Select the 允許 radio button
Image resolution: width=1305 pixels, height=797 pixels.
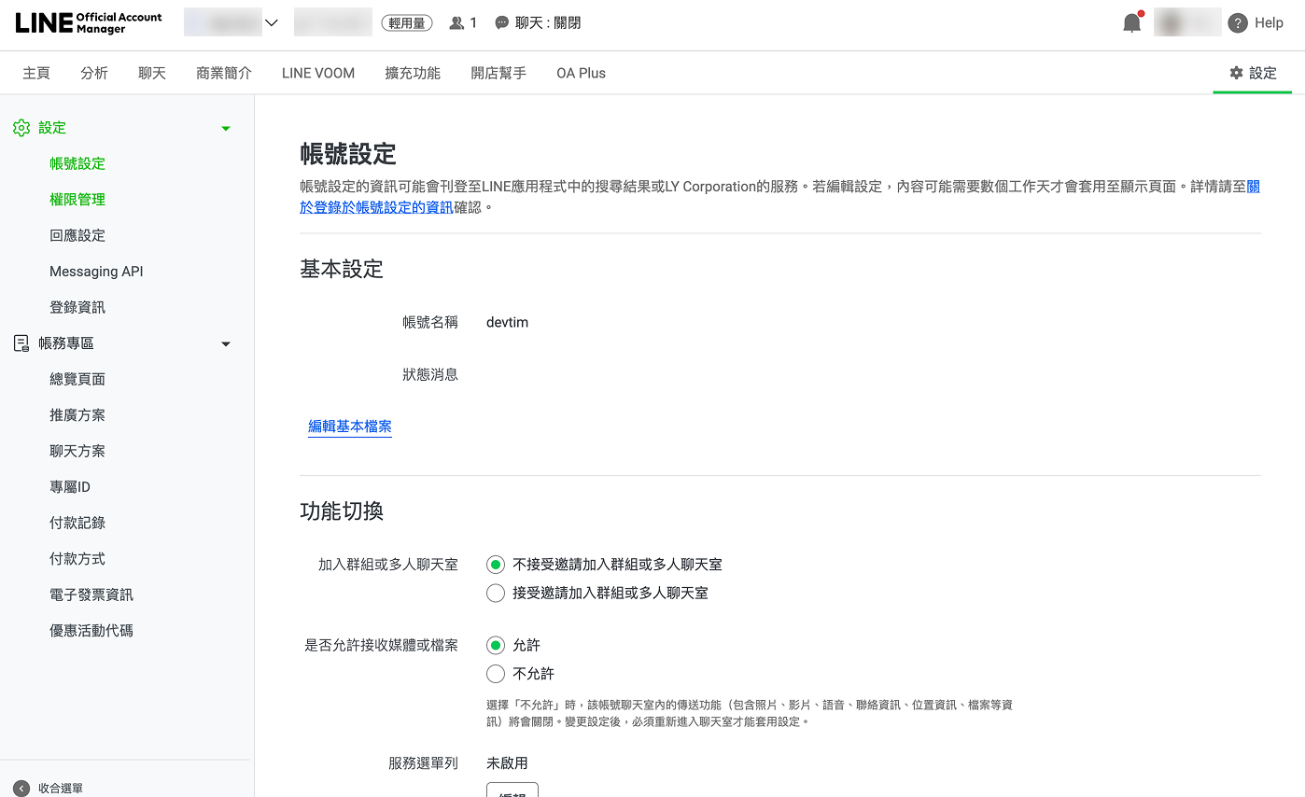tap(496, 646)
